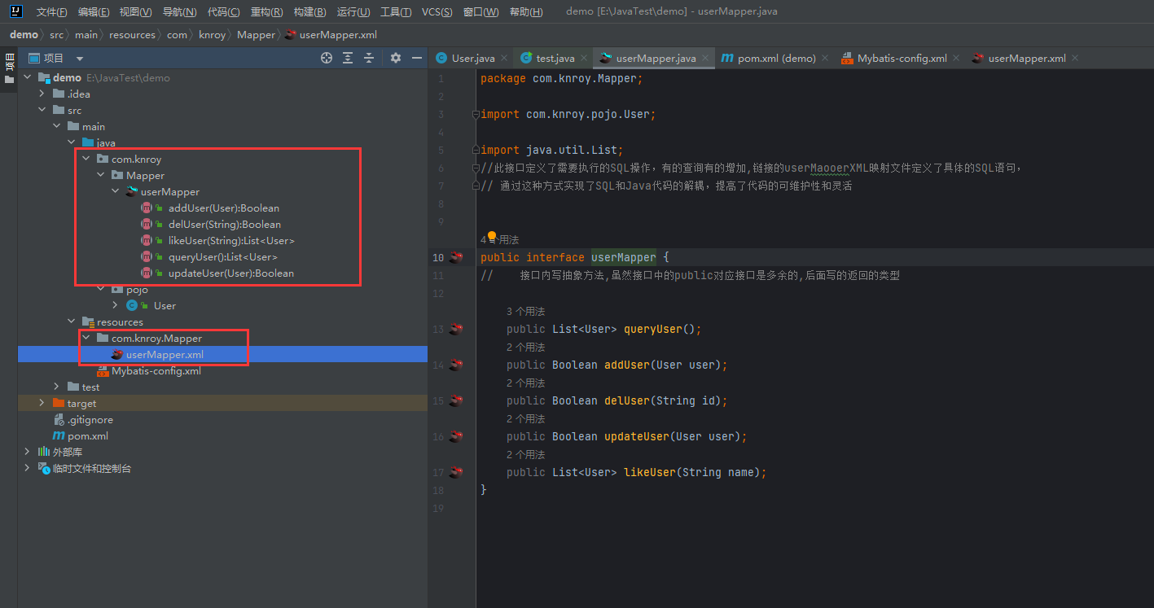Open project panel settings gear
The height and width of the screenshot is (608, 1154).
pos(396,58)
